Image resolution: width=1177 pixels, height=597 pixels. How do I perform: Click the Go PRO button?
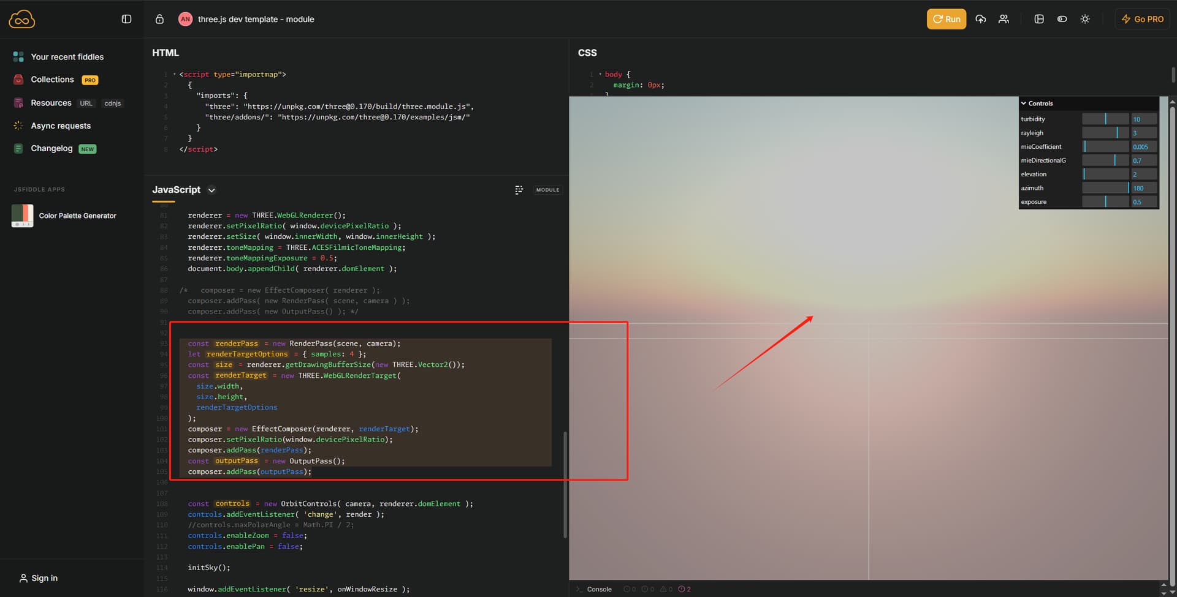1143,19
